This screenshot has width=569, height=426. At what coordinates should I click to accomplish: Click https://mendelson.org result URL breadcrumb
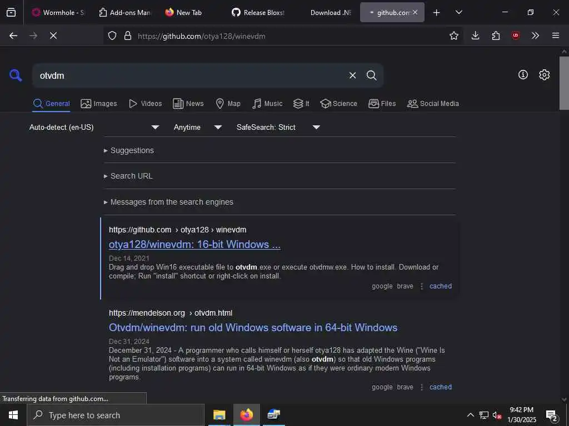click(171, 313)
